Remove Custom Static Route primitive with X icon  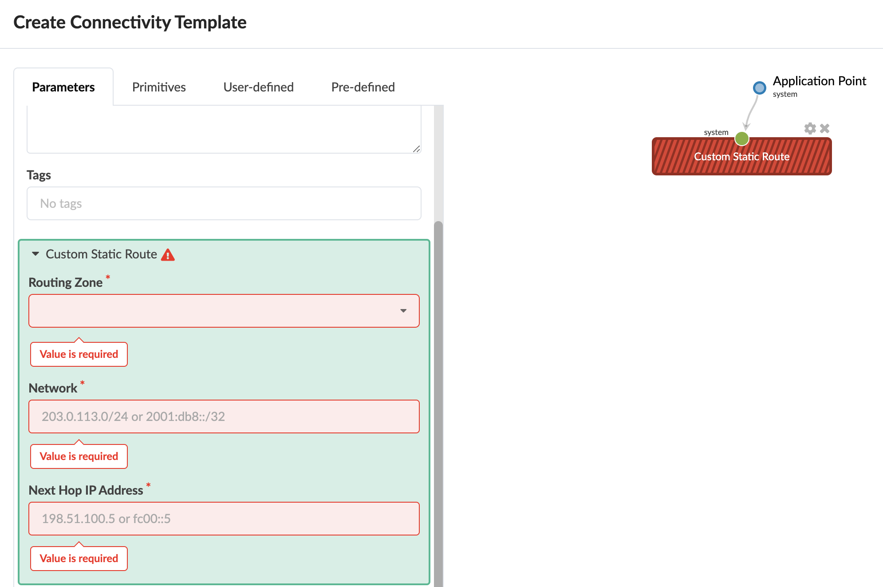pyautogui.click(x=824, y=128)
